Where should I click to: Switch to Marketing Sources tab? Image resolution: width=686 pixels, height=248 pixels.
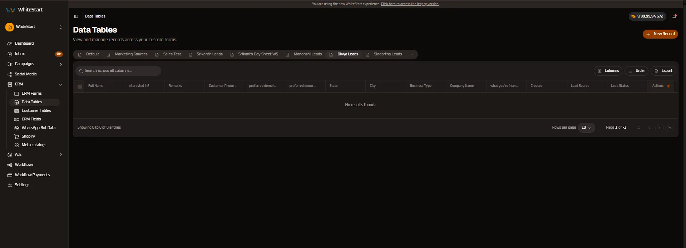click(127, 54)
